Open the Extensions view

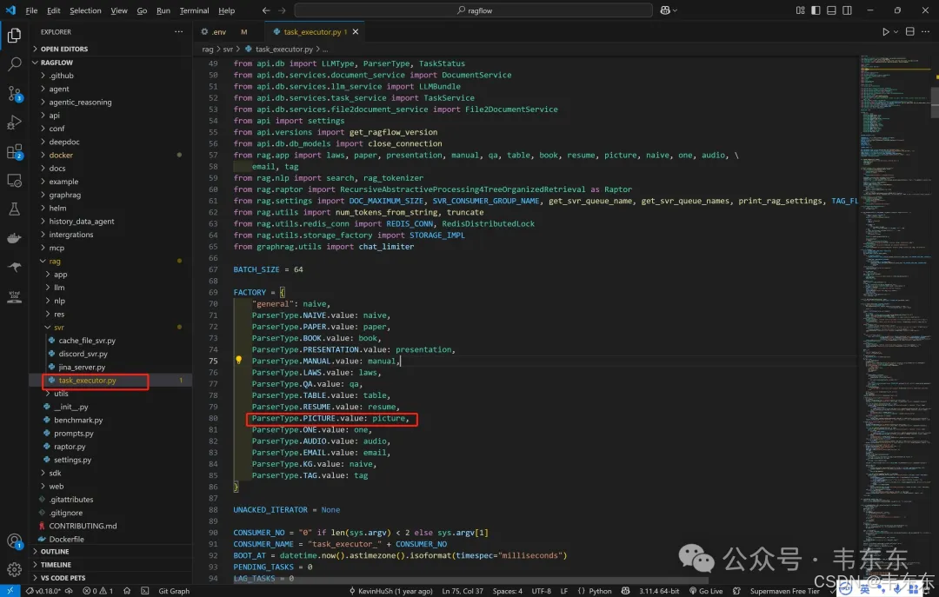coord(15,151)
